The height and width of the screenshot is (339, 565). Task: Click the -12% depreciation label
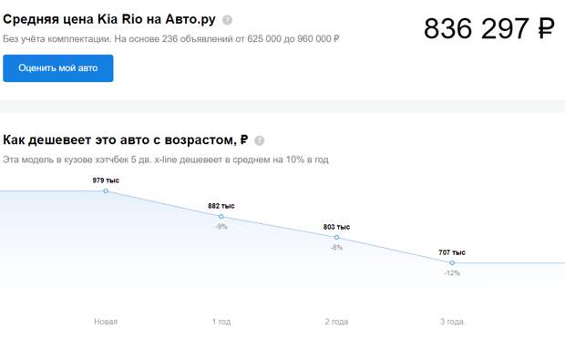point(452,273)
